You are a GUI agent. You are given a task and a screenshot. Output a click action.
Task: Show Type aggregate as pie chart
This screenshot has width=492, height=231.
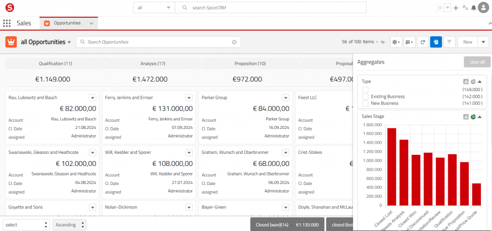[473, 81]
